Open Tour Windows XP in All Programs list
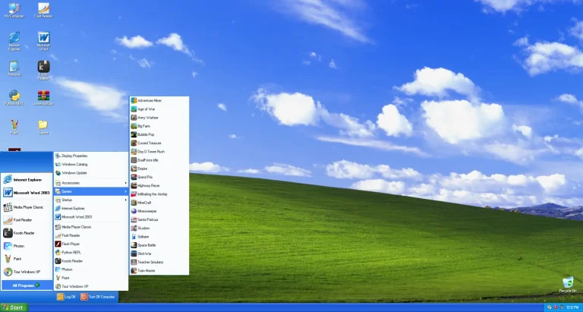583x312 pixels. pyautogui.click(x=91, y=287)
